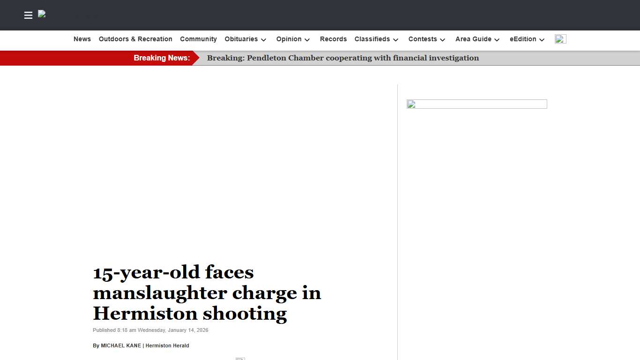Open the News section
The width and height of the screenshot is (640, 360).
pyautogui.click(x=82, y=39)
